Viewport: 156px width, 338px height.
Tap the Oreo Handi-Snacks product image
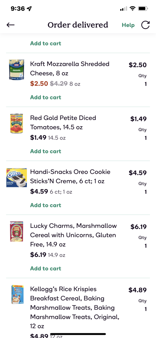16,177
